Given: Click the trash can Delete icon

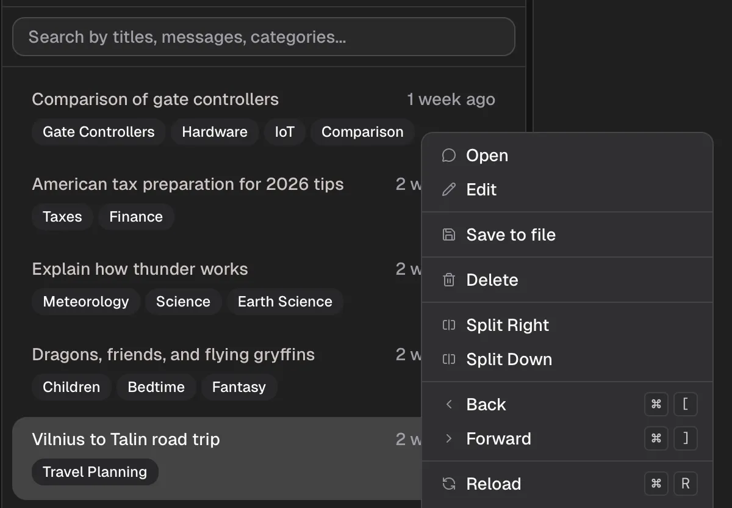Looking at the screenshot, I should [x=449, y=280].
